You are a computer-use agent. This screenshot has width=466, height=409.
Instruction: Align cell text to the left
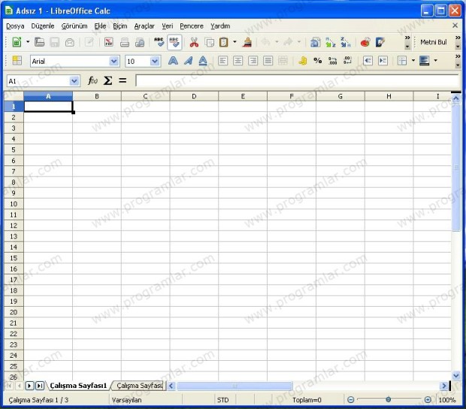223,61
